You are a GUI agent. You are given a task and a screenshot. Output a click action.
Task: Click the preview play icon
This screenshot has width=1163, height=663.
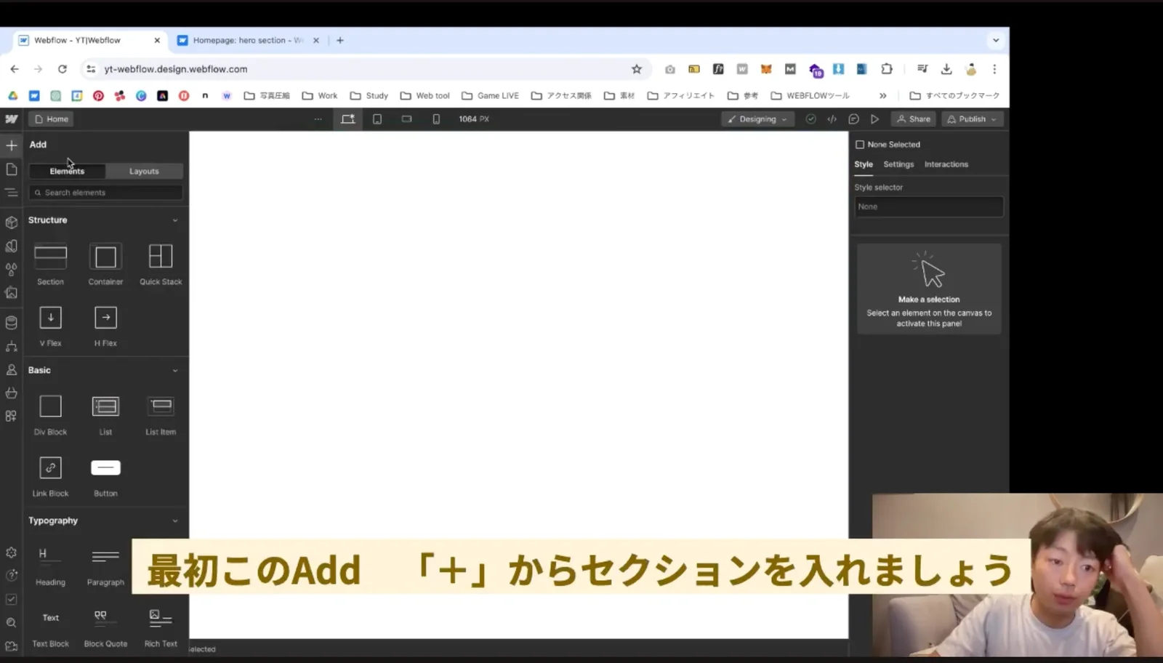click(875, 119)
